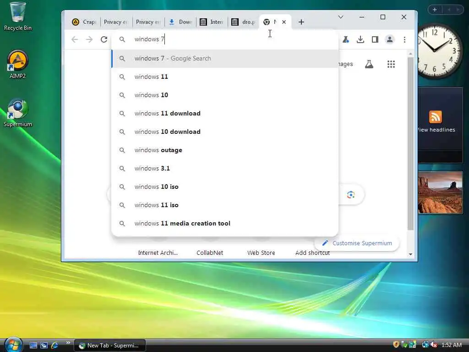The height and width of the screenshot is (352, 469).
Task: Switch to the second Privacy error tab
Action: (x=148, y=22)
